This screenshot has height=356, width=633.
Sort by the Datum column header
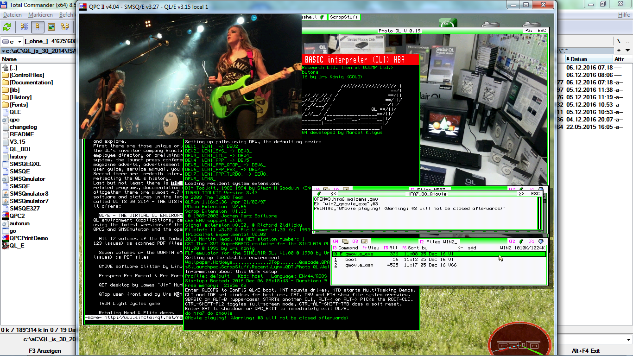point(589,59)
